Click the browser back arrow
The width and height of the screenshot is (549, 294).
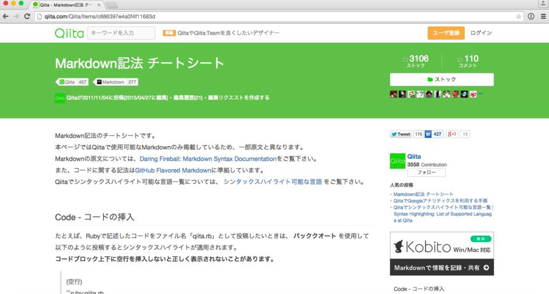[5, 17]
